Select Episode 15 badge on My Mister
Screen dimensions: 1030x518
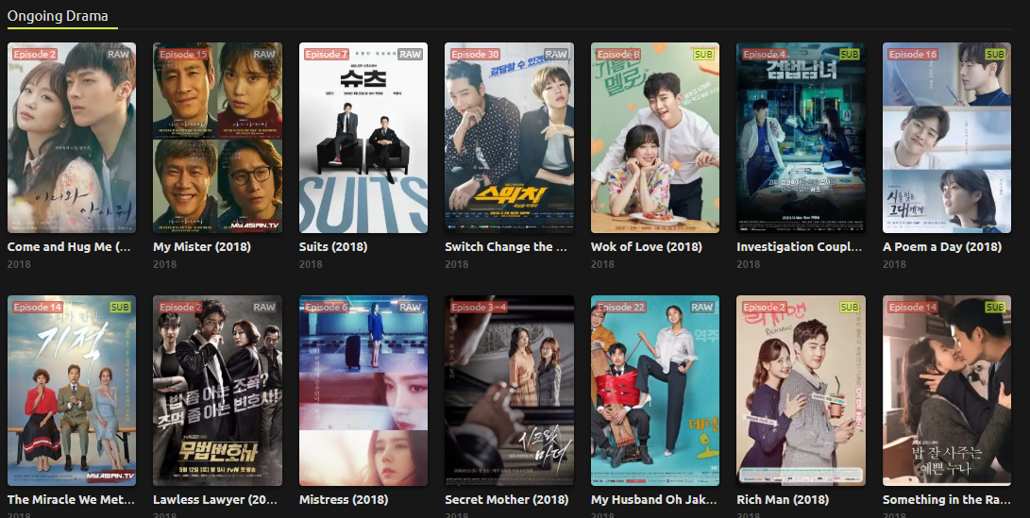(x=183, y=55)
